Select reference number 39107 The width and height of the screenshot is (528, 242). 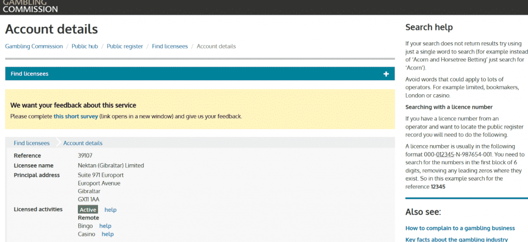(85, 155)
